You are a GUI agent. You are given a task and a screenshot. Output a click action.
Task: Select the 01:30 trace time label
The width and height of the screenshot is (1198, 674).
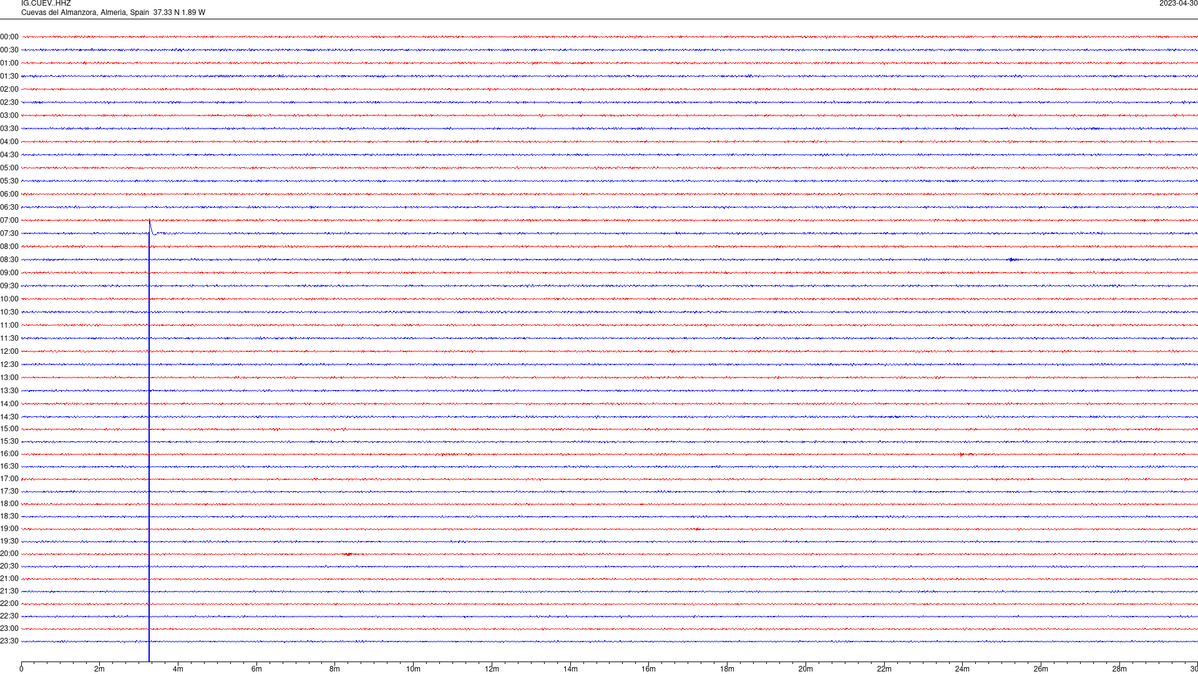coord(9,76)
